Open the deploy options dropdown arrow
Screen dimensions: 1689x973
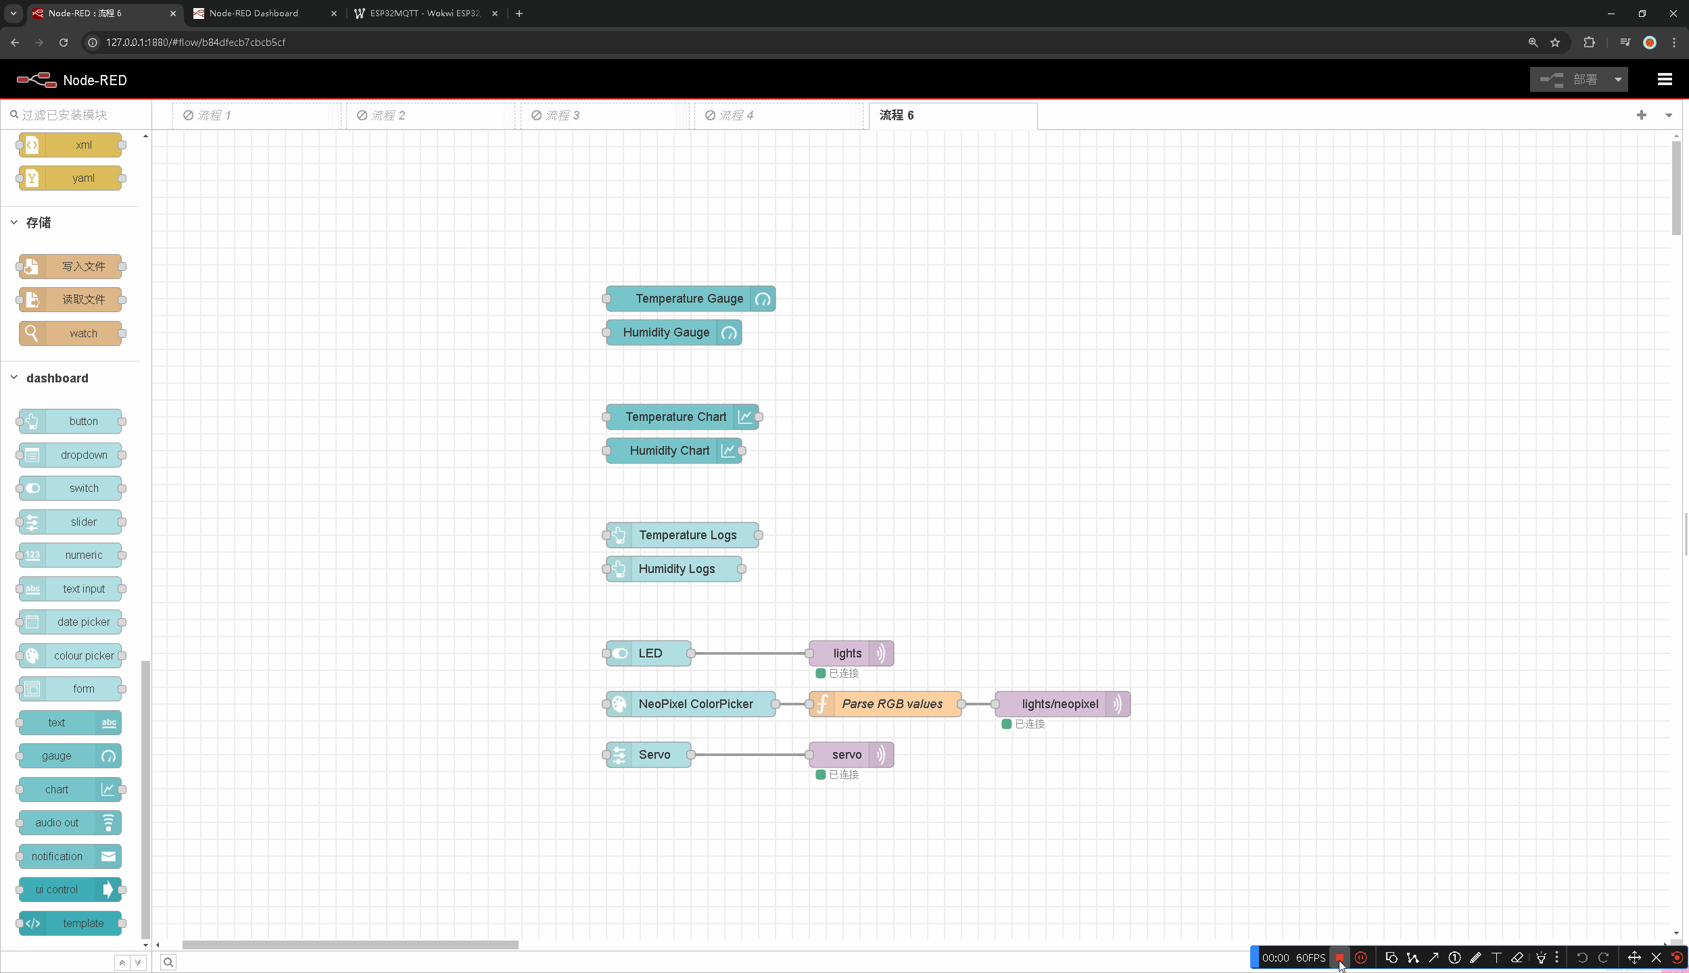[x=1618, y=80]
